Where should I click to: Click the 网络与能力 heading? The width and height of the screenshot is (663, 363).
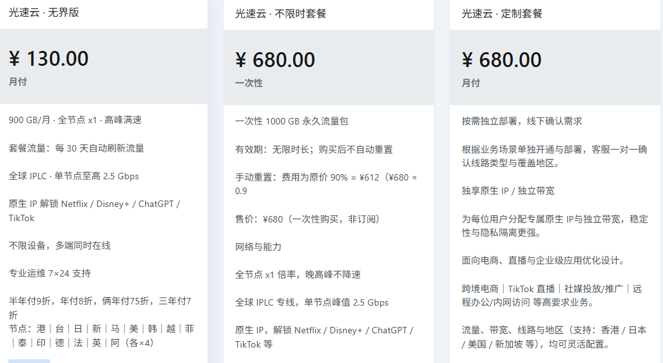point(258,247)
